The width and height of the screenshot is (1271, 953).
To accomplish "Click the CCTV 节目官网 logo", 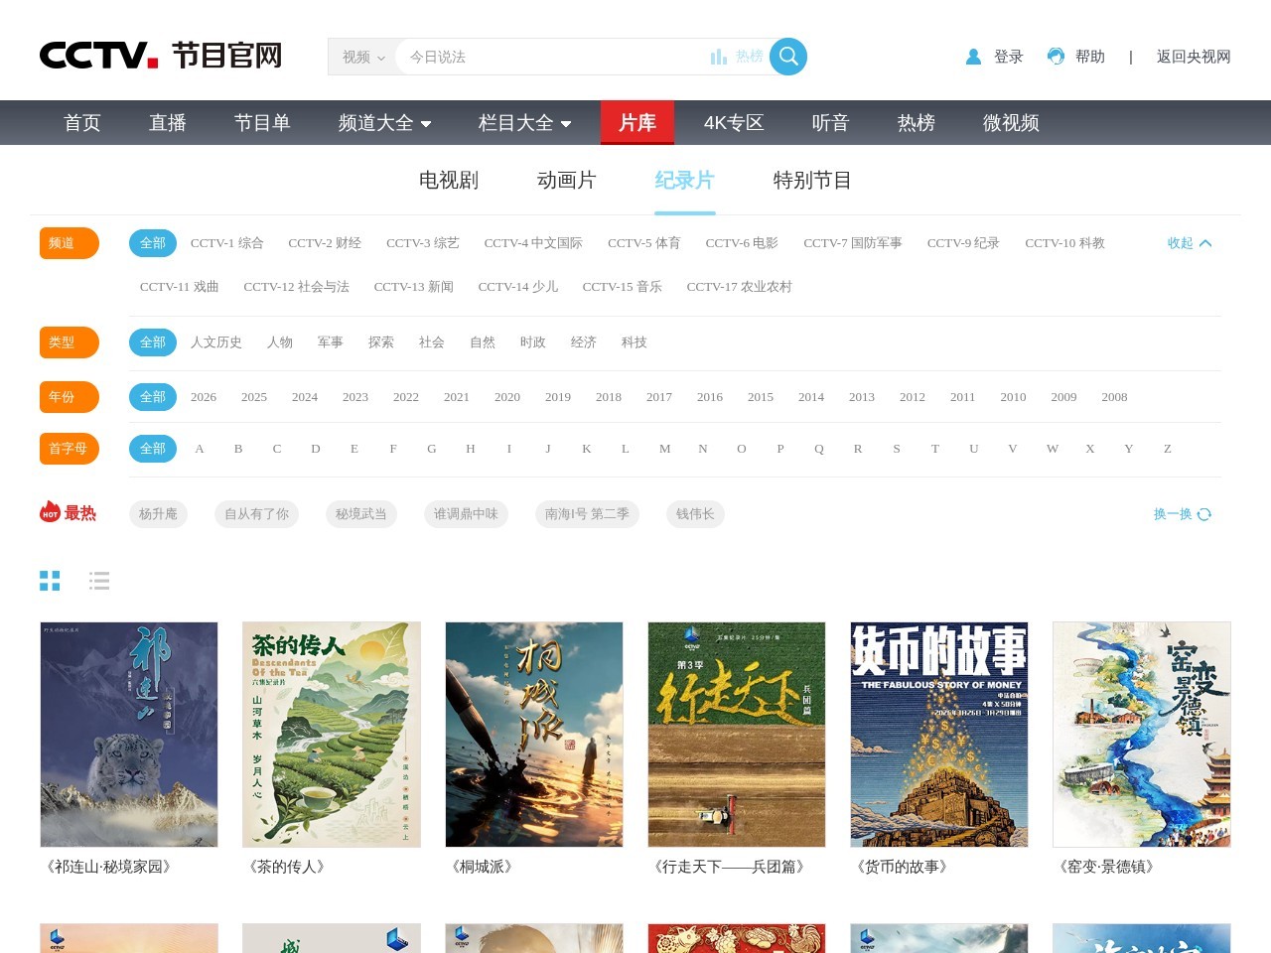I will (x=161, y=56).
